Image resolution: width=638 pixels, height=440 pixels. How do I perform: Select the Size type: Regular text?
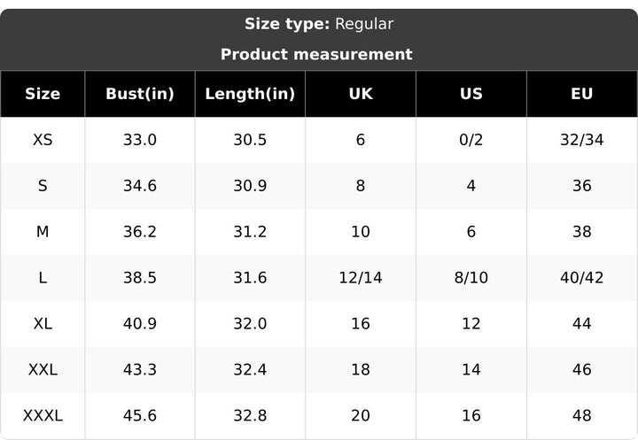[319, 24]
